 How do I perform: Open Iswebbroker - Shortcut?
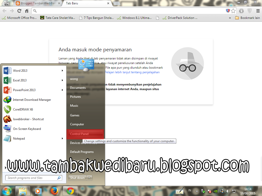click(x=34, y=119)
